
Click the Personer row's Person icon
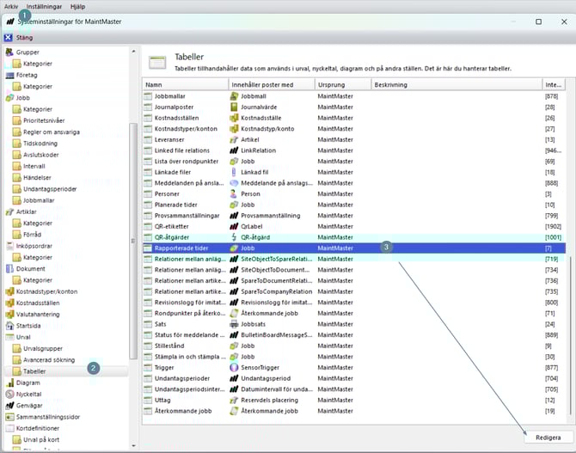tap(234, 194)
